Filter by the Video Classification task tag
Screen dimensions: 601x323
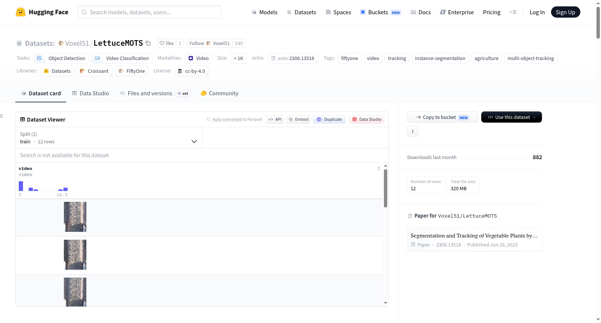[x=122, y=58]
